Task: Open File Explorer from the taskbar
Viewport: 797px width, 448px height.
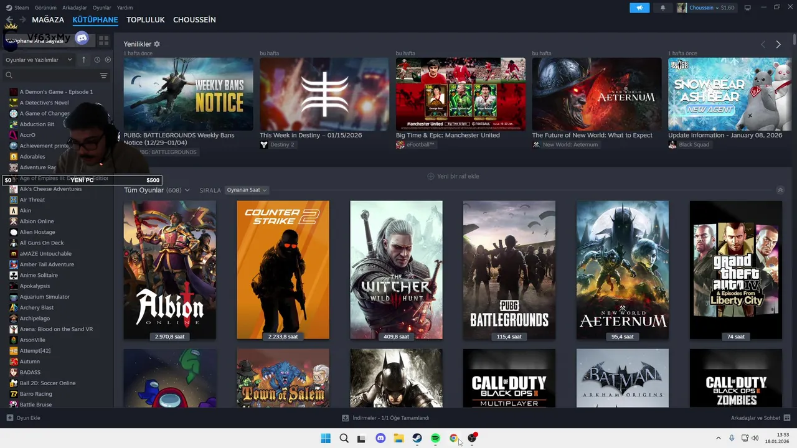Action: (398, 438)
